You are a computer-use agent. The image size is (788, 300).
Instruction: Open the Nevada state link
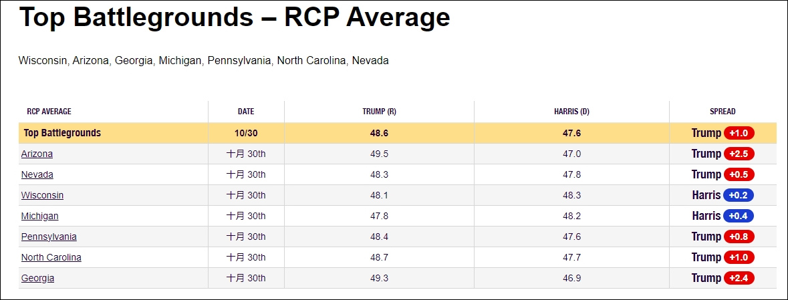37,174
